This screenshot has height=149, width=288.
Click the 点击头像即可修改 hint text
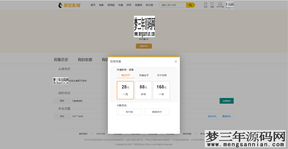[x=78, y=81]
